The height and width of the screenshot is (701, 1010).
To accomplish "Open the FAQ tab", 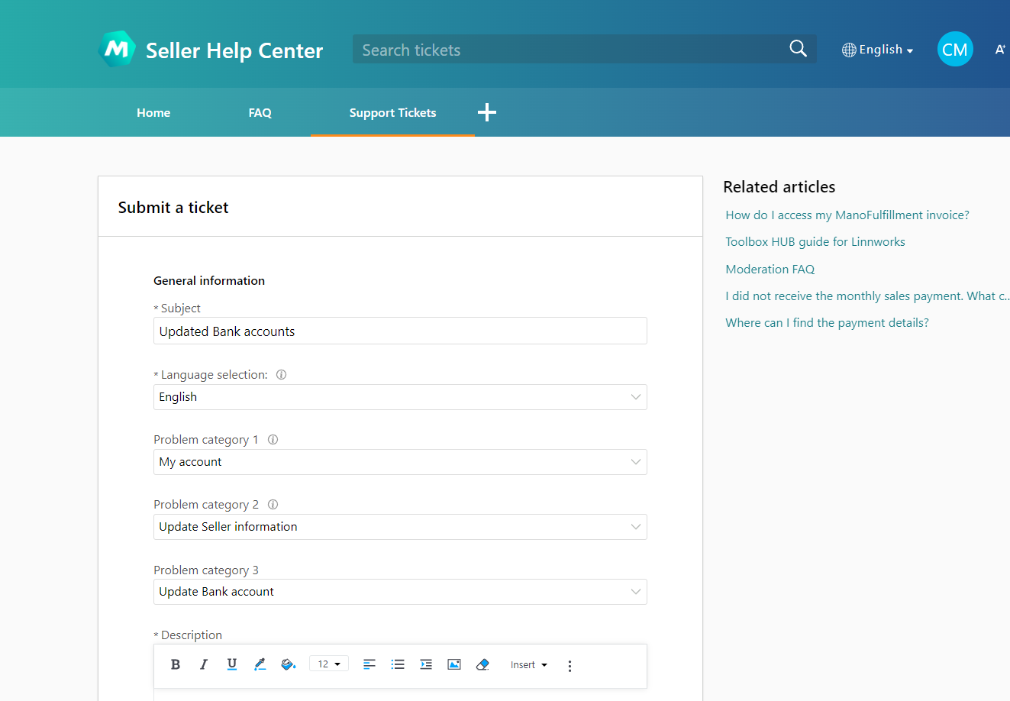I will [260, 112].
